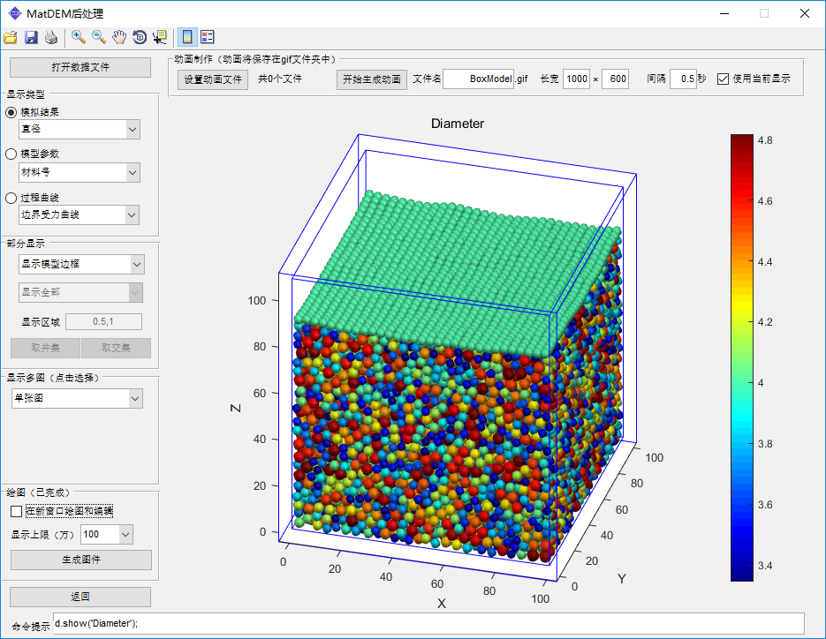Toggle the legend toolbar icon

pyautogui.click(x=208, y=37)
